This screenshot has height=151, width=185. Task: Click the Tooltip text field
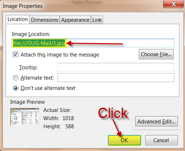[116, 68]
